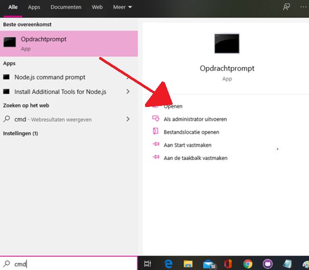Screen dimensions: 309x270
Task: Choose Als administrator uitvoeren
Action: click(195, 119)
